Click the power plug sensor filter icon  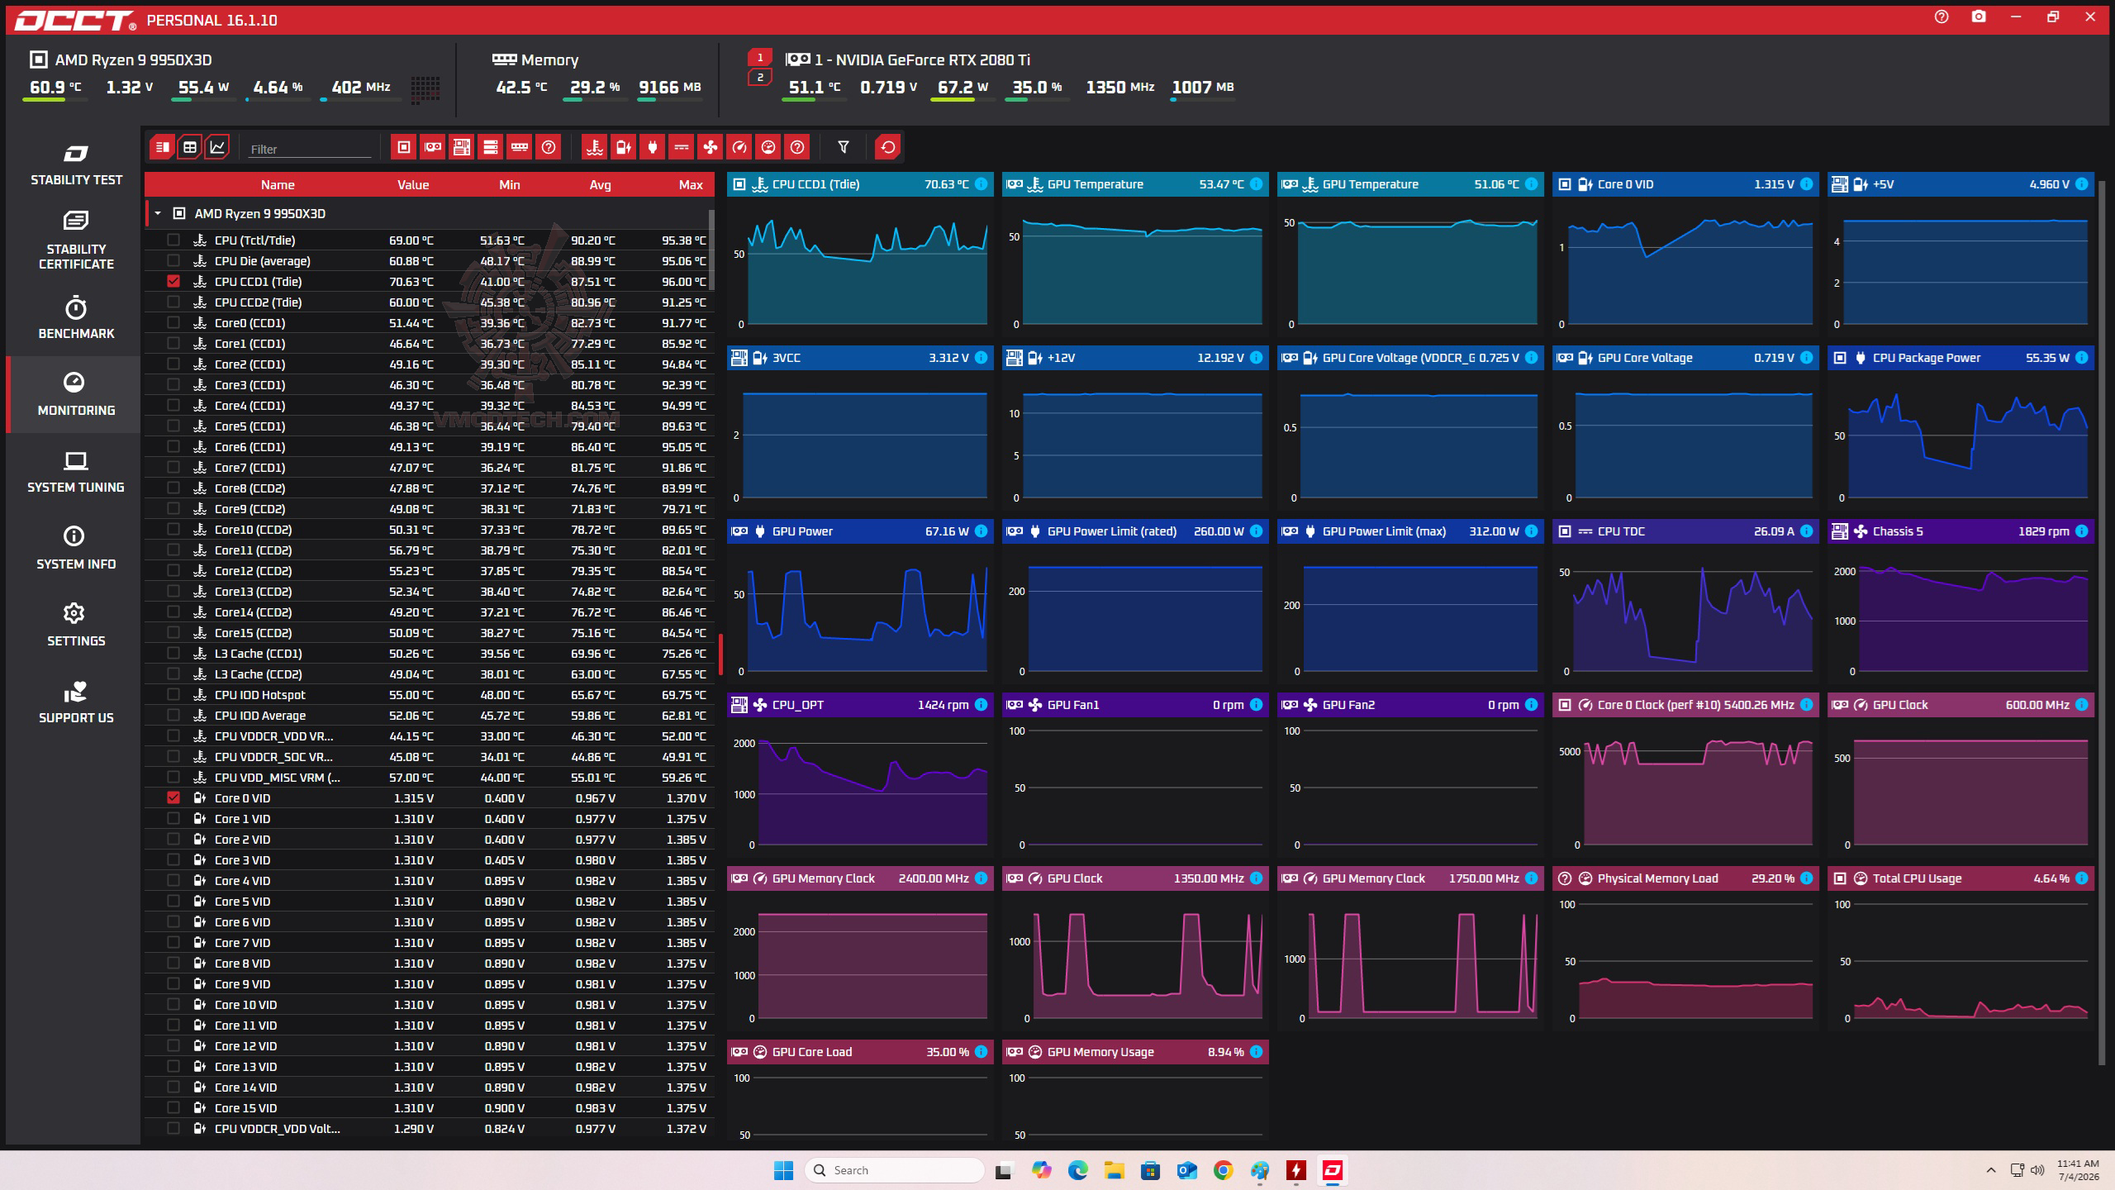[652, 147]
